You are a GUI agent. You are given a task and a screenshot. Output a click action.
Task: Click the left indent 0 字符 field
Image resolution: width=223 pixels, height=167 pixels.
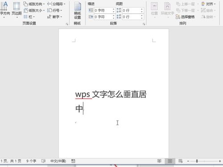[103, 10]
